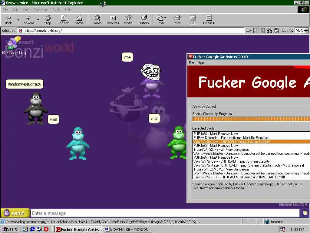Screen dimensions: 310x233
Task: Click the system tray icon beside clock
Action: (282, 229)
